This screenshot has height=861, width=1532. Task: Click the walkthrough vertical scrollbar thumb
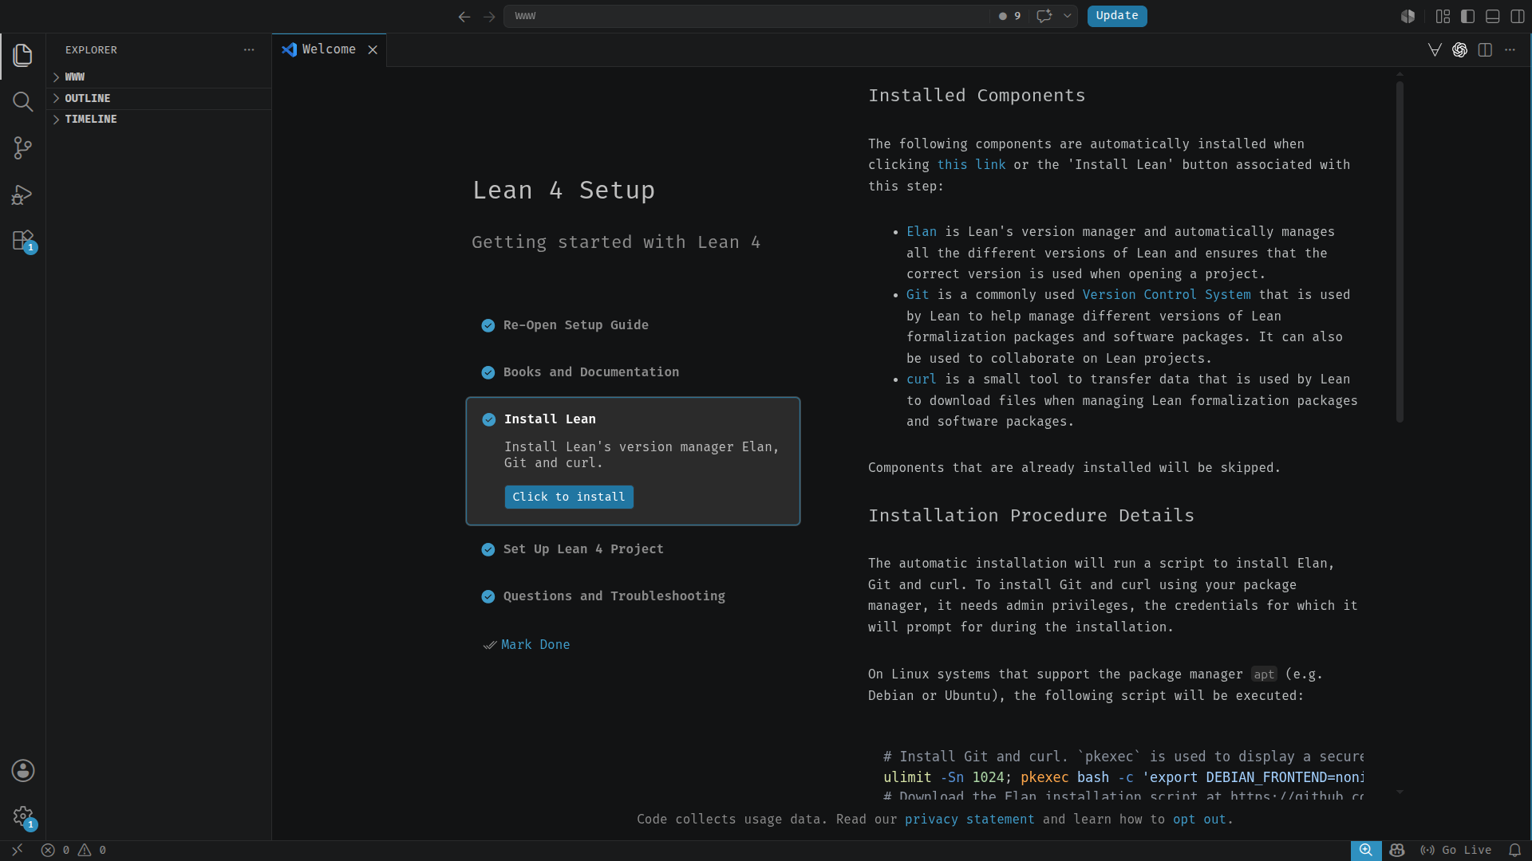1400,251
